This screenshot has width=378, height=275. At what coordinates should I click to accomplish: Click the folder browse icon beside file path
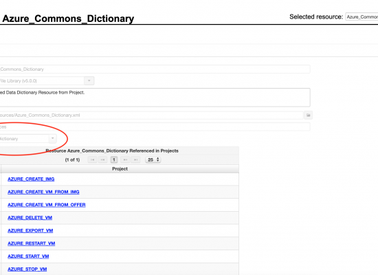click(x=309, y=115)
